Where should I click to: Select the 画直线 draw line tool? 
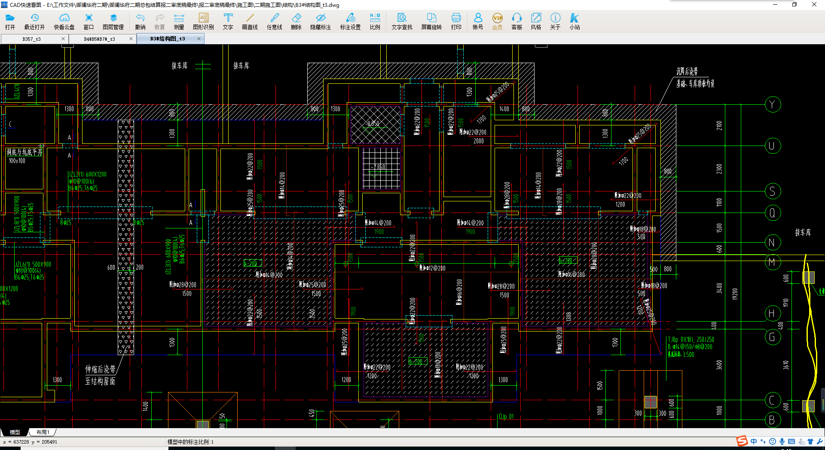pos(250,21)
